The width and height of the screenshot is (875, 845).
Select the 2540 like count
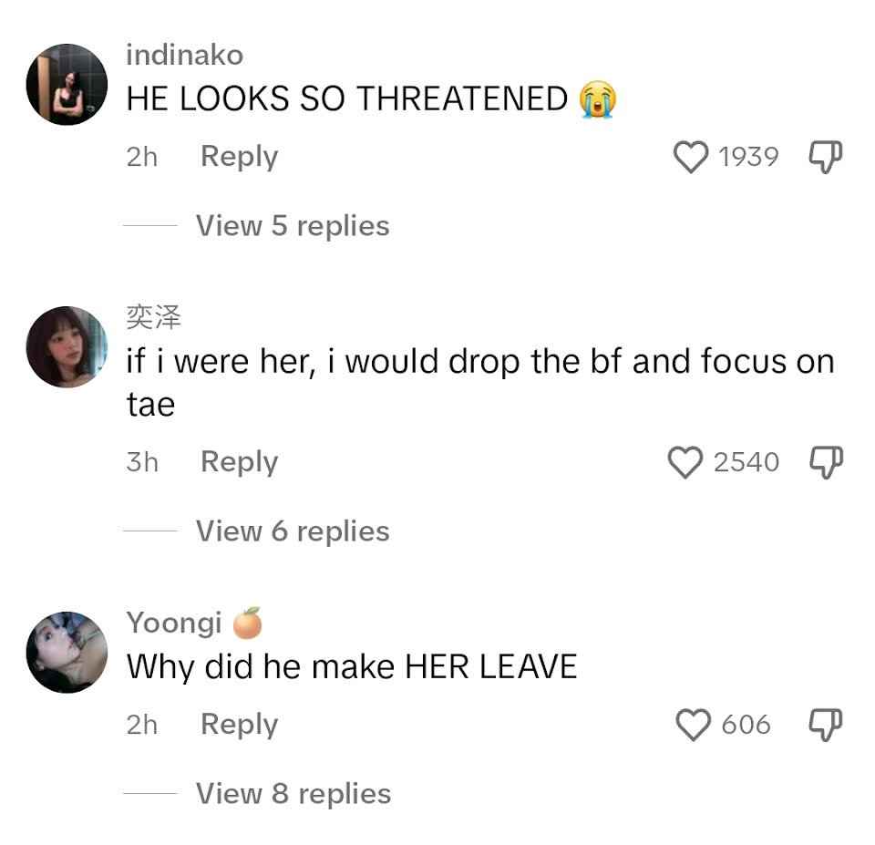tap(746, 462)
